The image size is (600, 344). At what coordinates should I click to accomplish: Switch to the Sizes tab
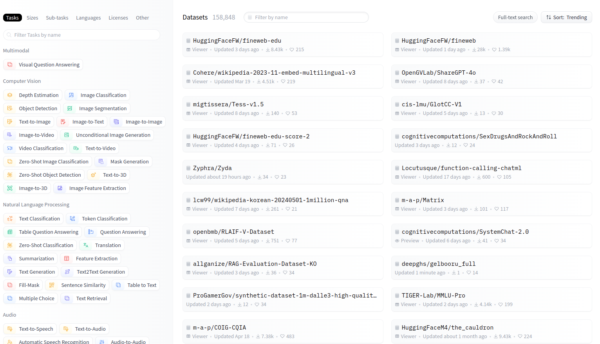point(32,18)
